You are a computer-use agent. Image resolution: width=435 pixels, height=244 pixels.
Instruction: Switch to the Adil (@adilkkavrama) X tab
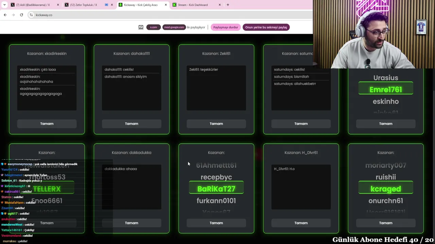(x=33, y=5)
